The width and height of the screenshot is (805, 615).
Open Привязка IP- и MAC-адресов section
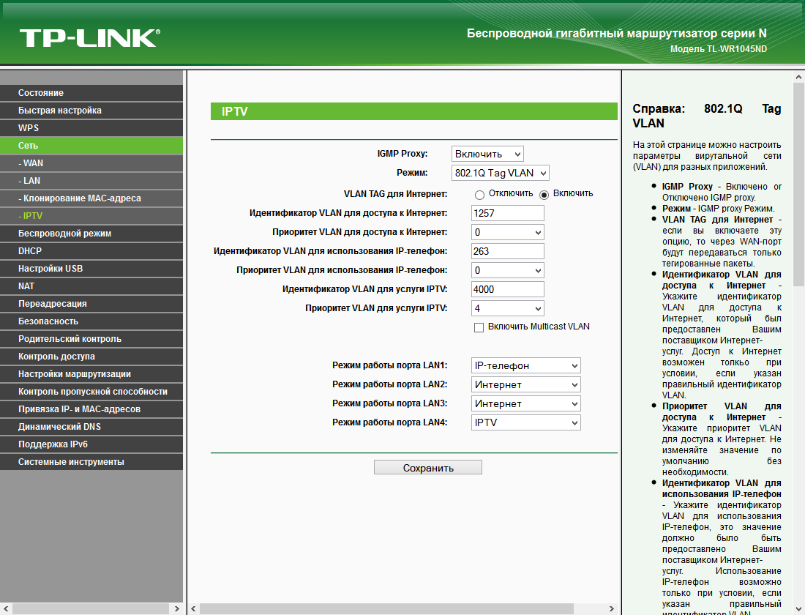[x=91, y=409]
